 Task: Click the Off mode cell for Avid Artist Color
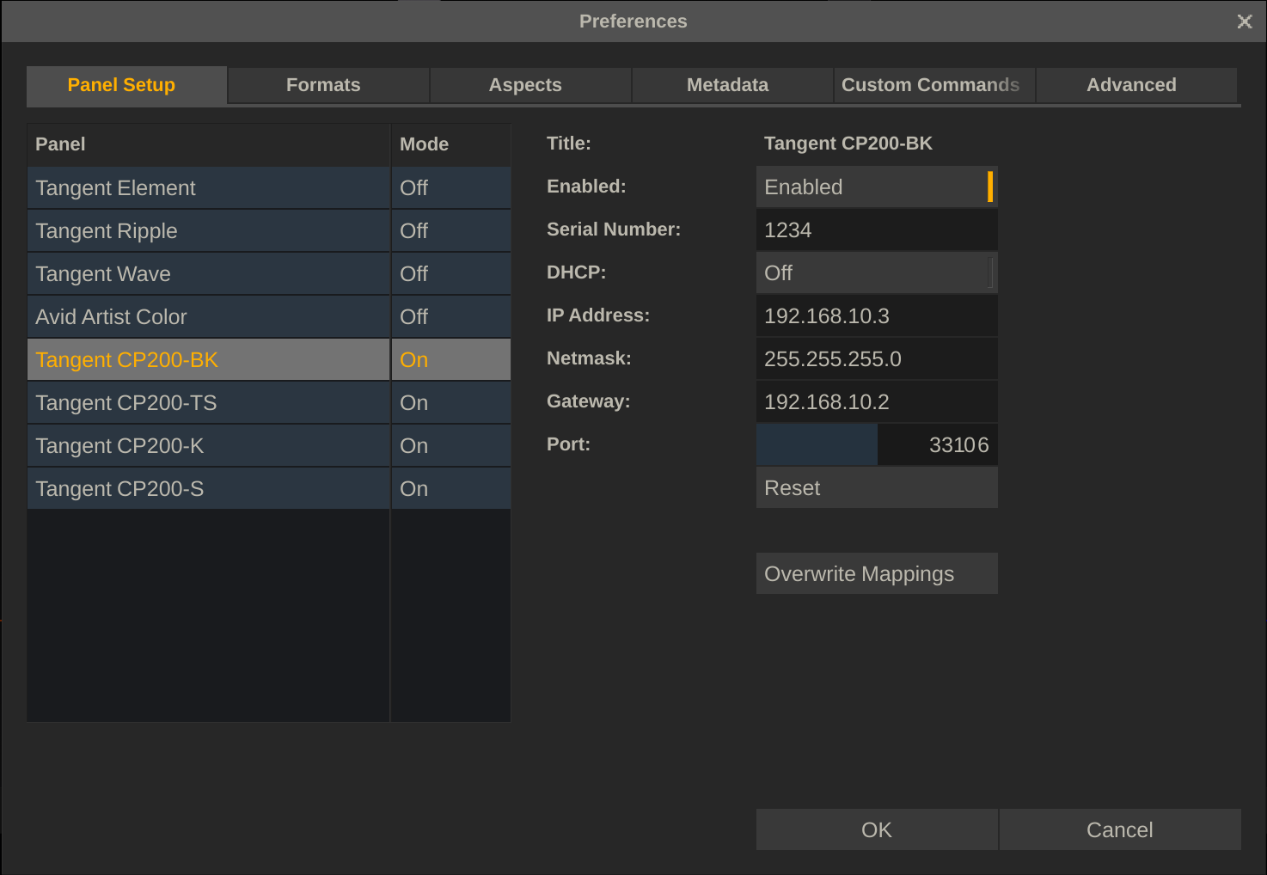click(451, 316)
